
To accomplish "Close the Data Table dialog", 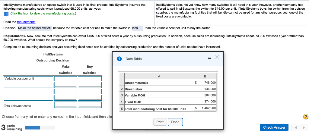I will click(x=217, y=57).
